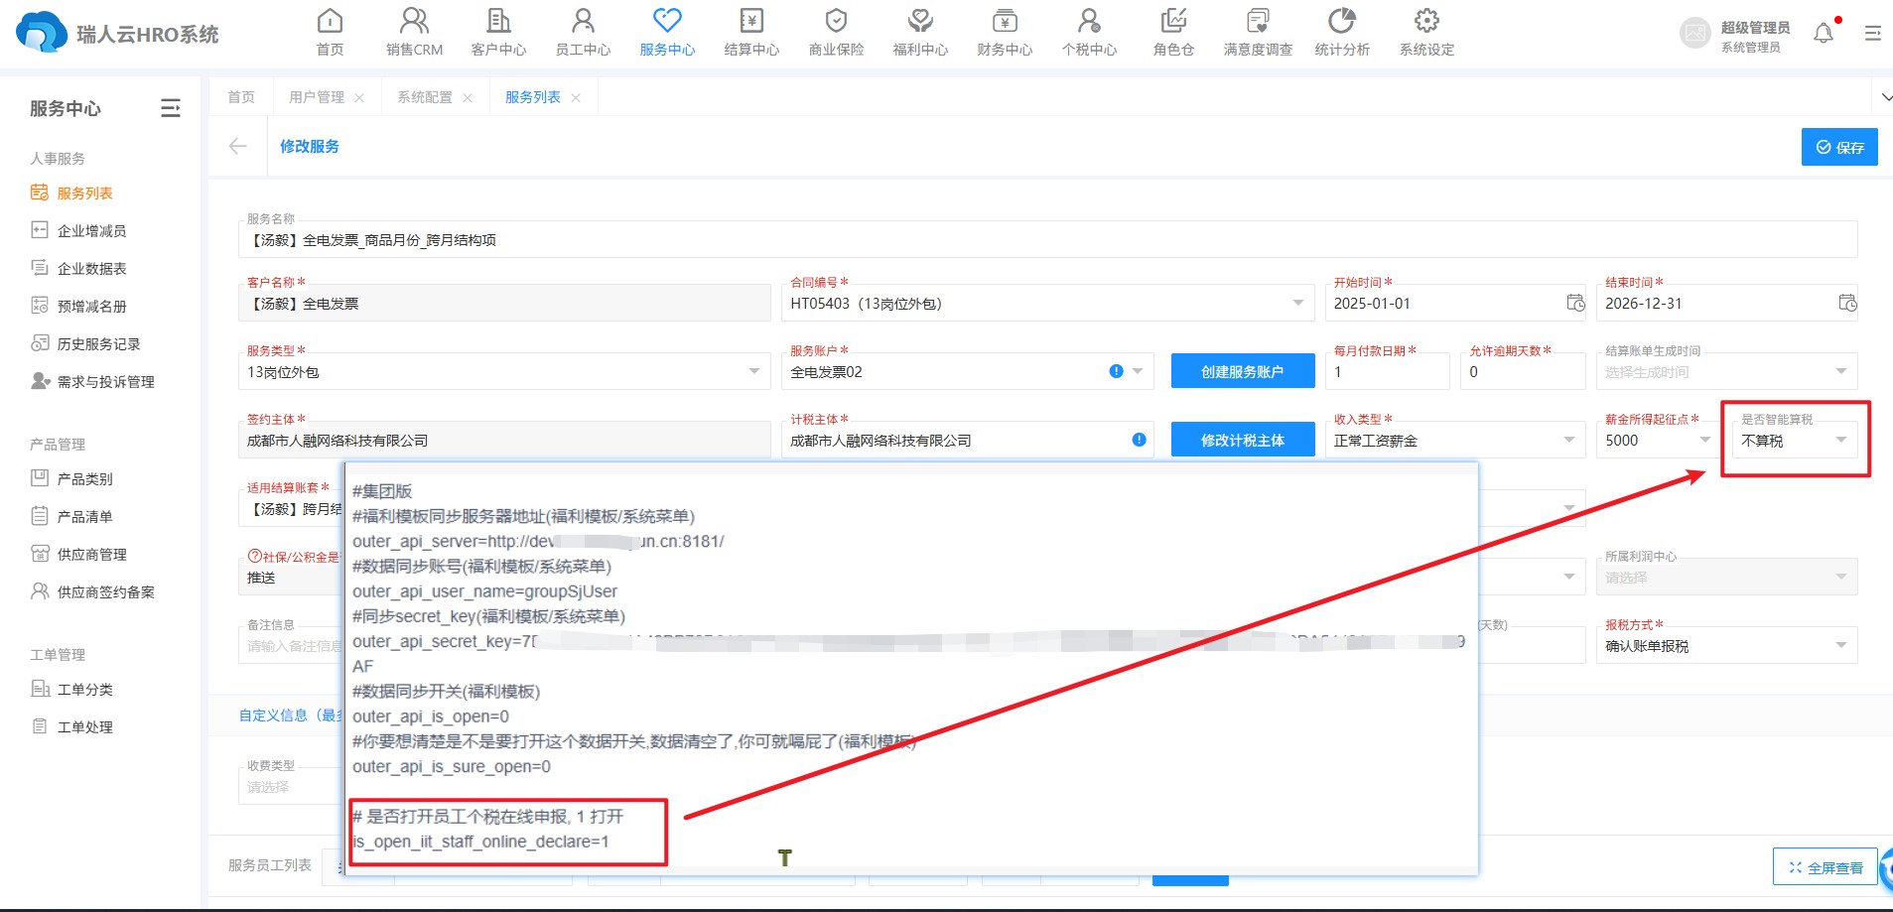The image size is (1893, 912).
Task: Open 福利中心 module
Action: pyautogui.click(x=920, y=32)
